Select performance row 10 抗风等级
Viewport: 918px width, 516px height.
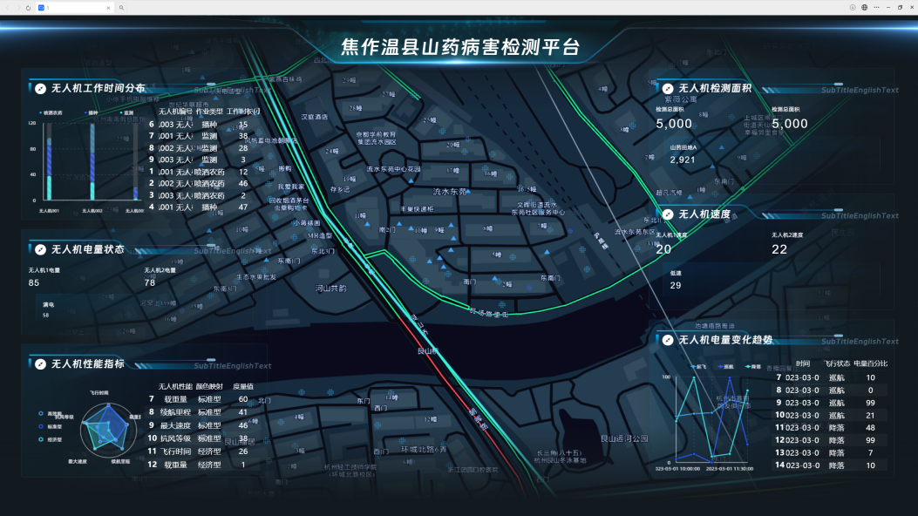click(202, 438)
